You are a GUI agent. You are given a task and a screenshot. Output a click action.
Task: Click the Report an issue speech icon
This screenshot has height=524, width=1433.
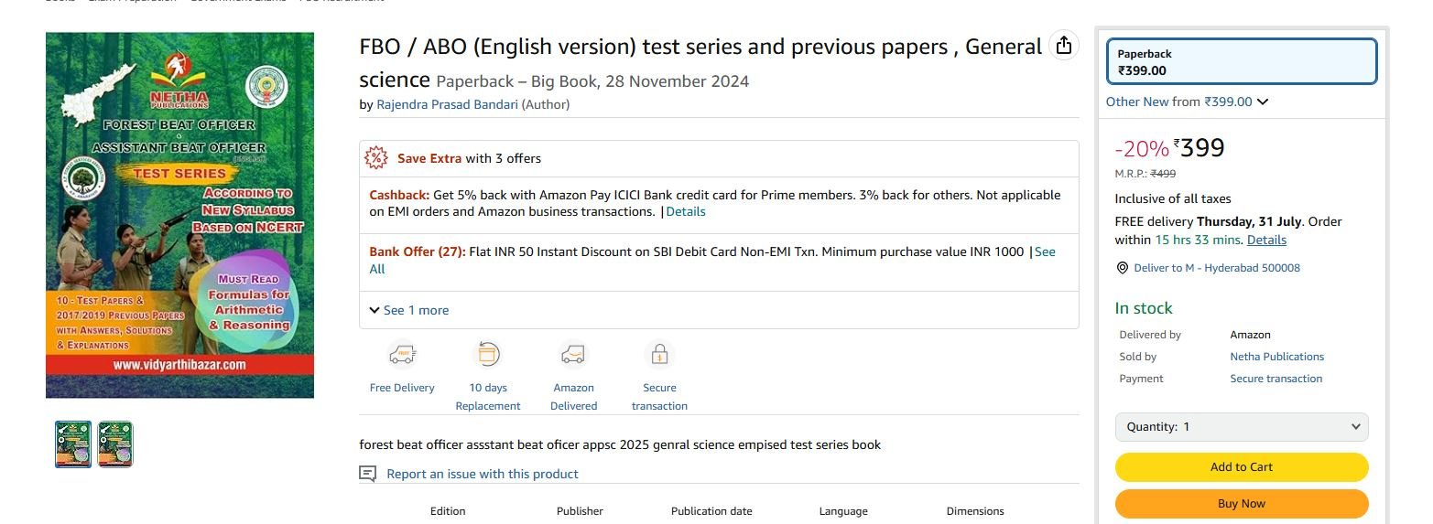[368, 474]
